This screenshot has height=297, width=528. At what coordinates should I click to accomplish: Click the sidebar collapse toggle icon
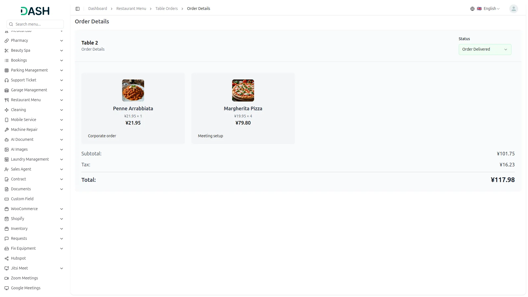click(x=78, y=9)
